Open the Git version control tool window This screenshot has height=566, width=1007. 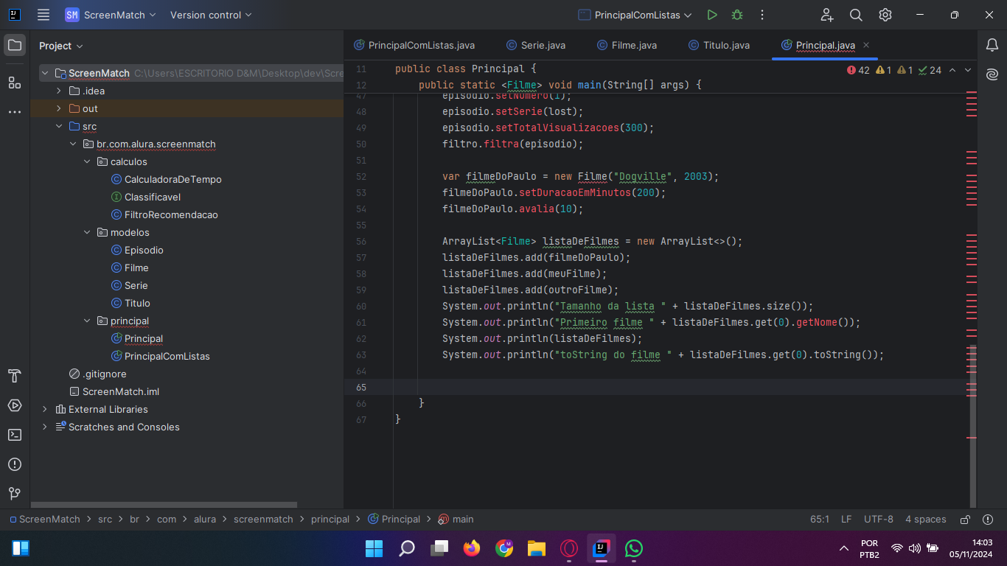(15, 493)
